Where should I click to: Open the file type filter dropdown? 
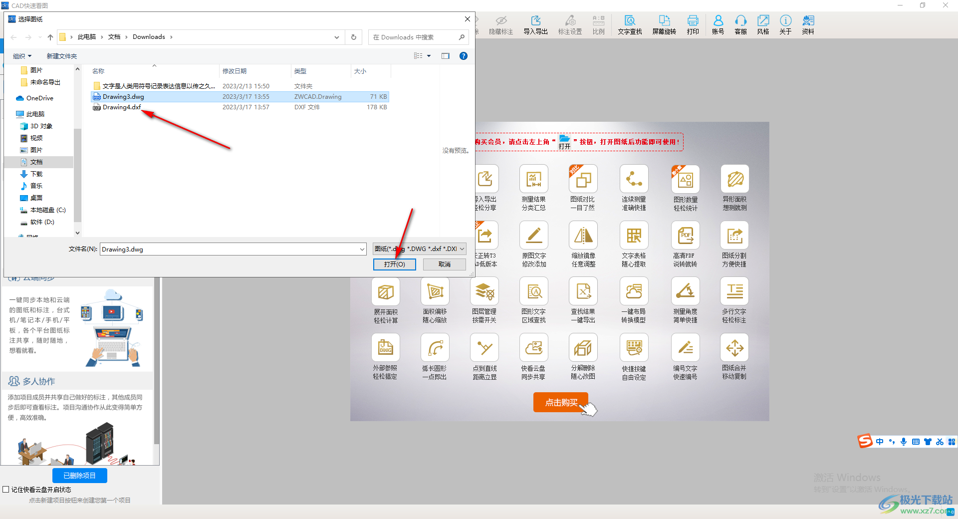coord(420,249)
